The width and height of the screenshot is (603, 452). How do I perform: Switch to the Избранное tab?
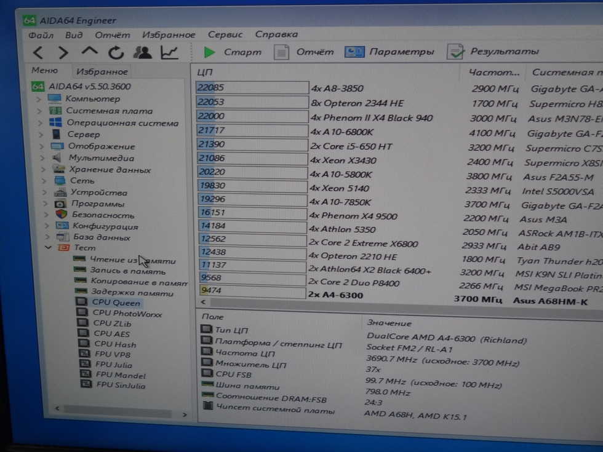click(x=102, y=72)
